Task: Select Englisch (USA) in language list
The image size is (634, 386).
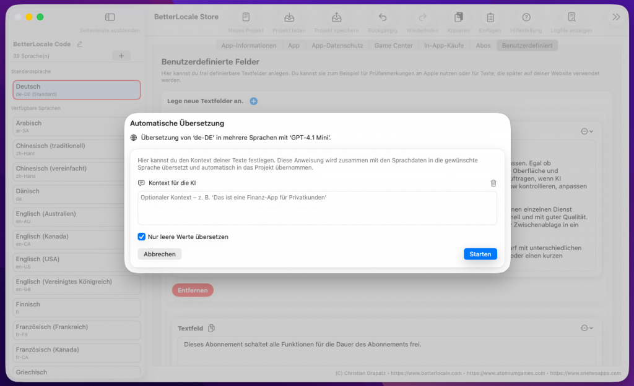Action: (77, 262)
